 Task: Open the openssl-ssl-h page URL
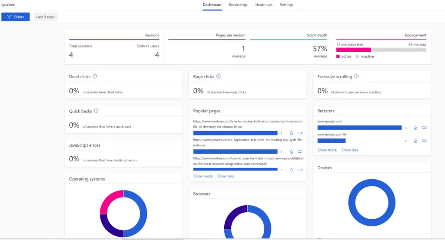point(248,124)
